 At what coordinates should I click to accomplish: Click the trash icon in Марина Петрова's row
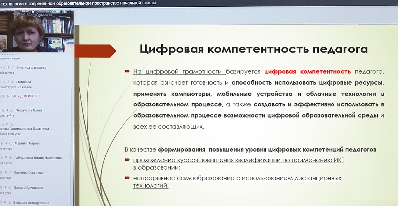click(2, 143)
